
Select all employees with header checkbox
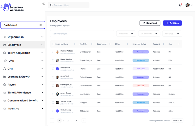(53, 44)
